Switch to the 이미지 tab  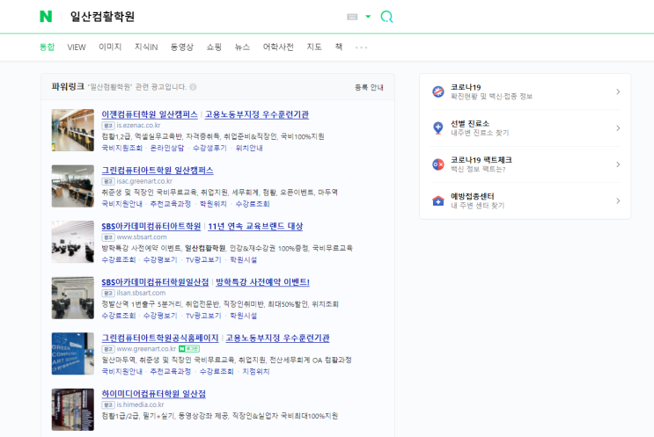pyautogui.click(x=110, y=47)
